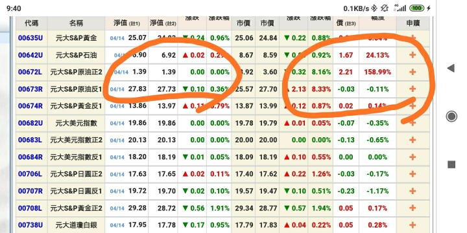Select the 0.28% premium value
Image resolution: width=467 pixels, height=233 pixels.
coord(377,225)
